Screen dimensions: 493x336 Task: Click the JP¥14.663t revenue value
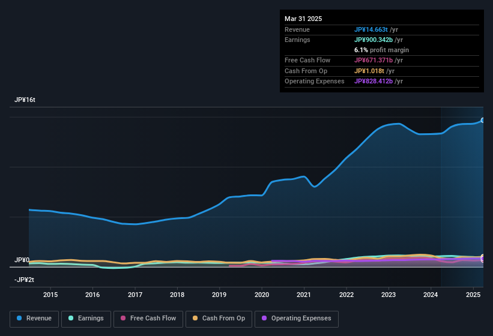pyautogui.click(x=371, y=29)
